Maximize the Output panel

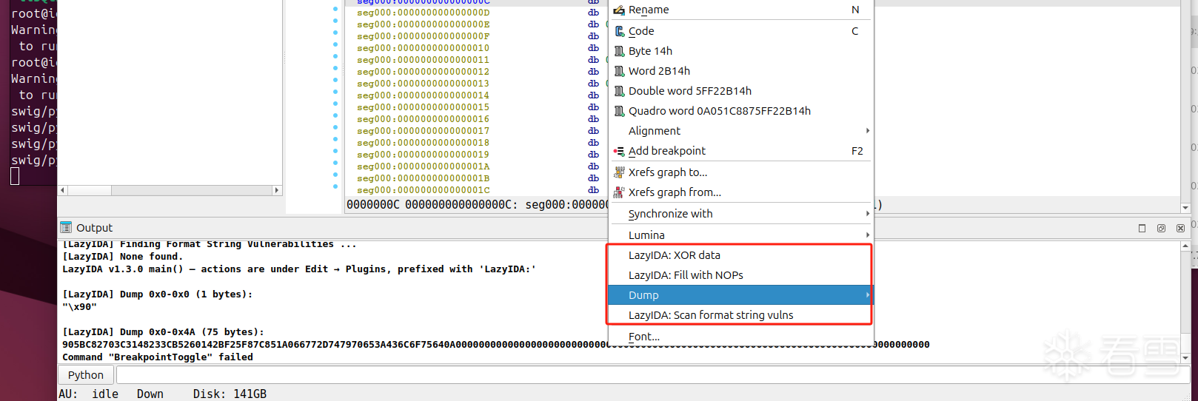(1142, 228)
